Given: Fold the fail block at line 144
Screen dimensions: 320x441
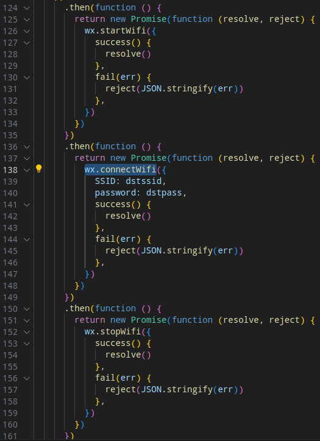Looking at the screenshot, I should [27, 239].
